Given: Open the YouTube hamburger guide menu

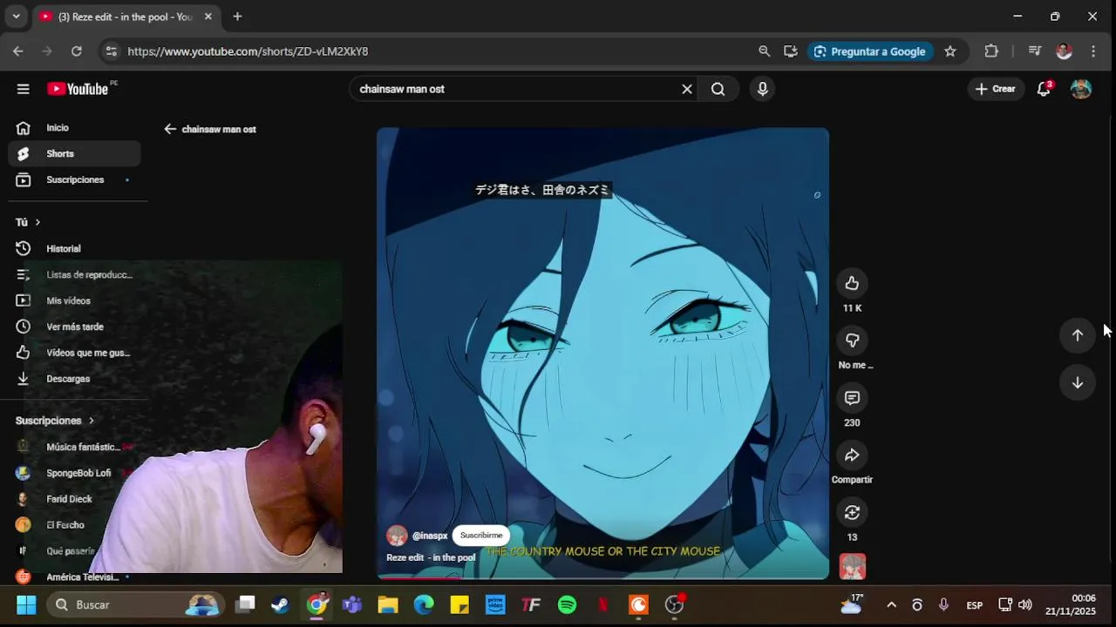Looking at the screenshot, I should [24, 89].
